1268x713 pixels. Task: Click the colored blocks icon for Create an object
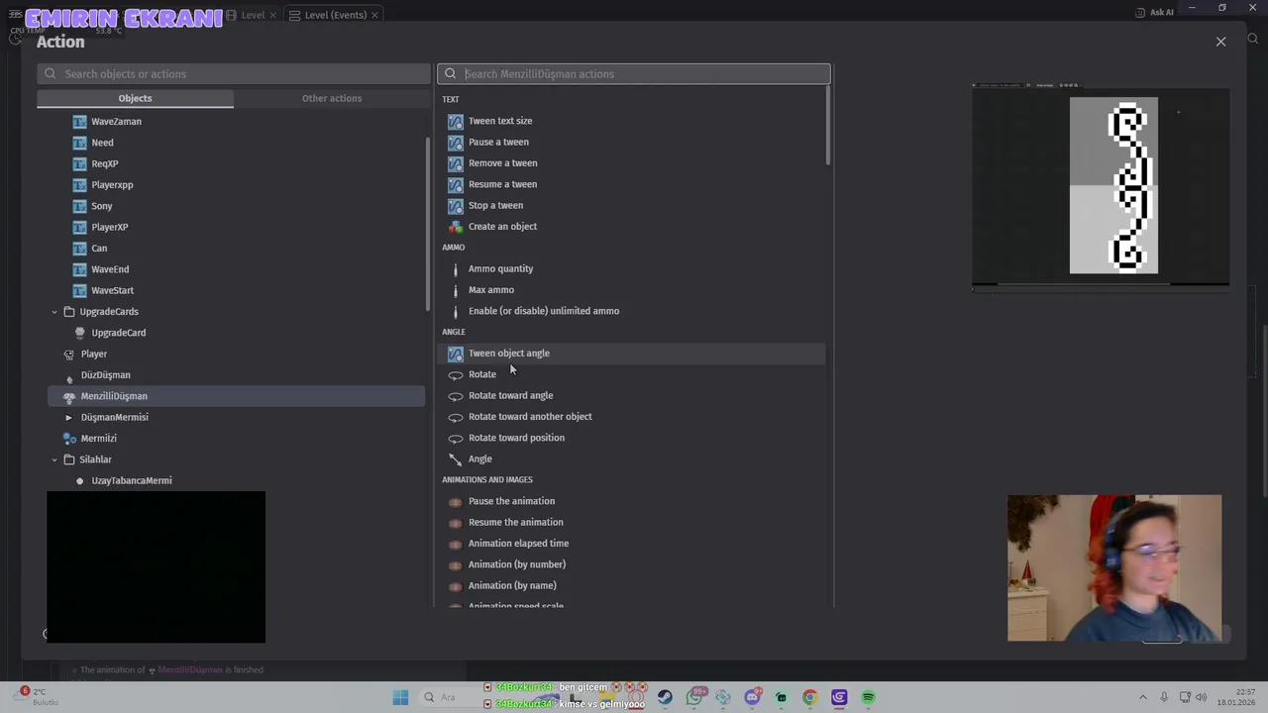coord(455,227)
